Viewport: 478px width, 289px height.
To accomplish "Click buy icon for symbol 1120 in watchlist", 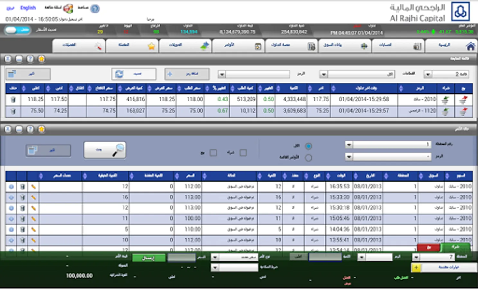I will 445,111.
